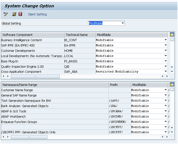The image size is (178, 144).
Task: Expand Modifiable dropdown for /1BCDWBEN/ prefix
Action: click(166, 122)
